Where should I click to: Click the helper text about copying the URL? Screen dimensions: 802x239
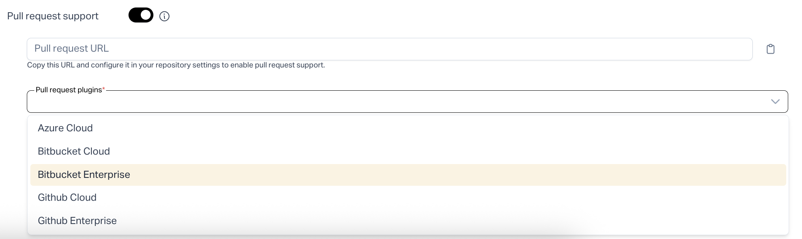pyautogui.click(x=176, y=65)
